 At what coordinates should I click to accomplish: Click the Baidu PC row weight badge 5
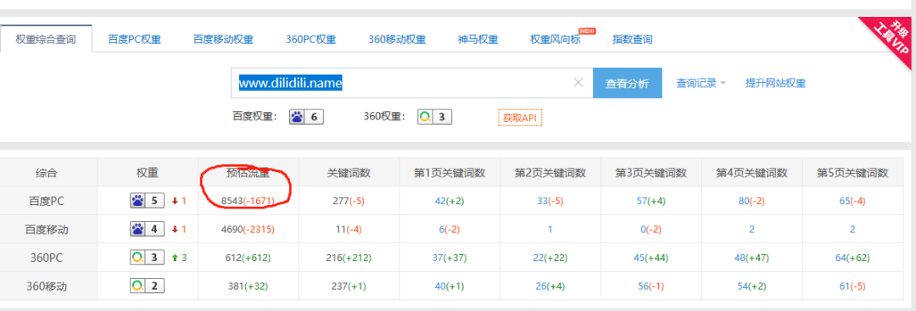click(147, 202)
